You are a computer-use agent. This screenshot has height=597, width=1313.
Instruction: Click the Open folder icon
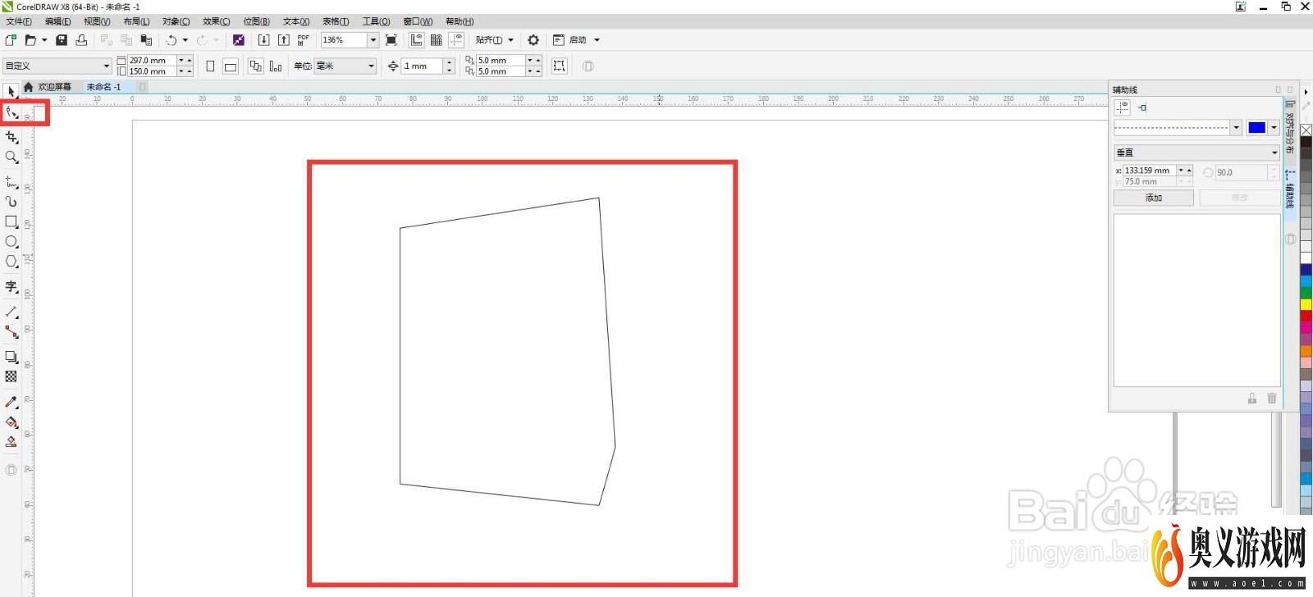30,39
